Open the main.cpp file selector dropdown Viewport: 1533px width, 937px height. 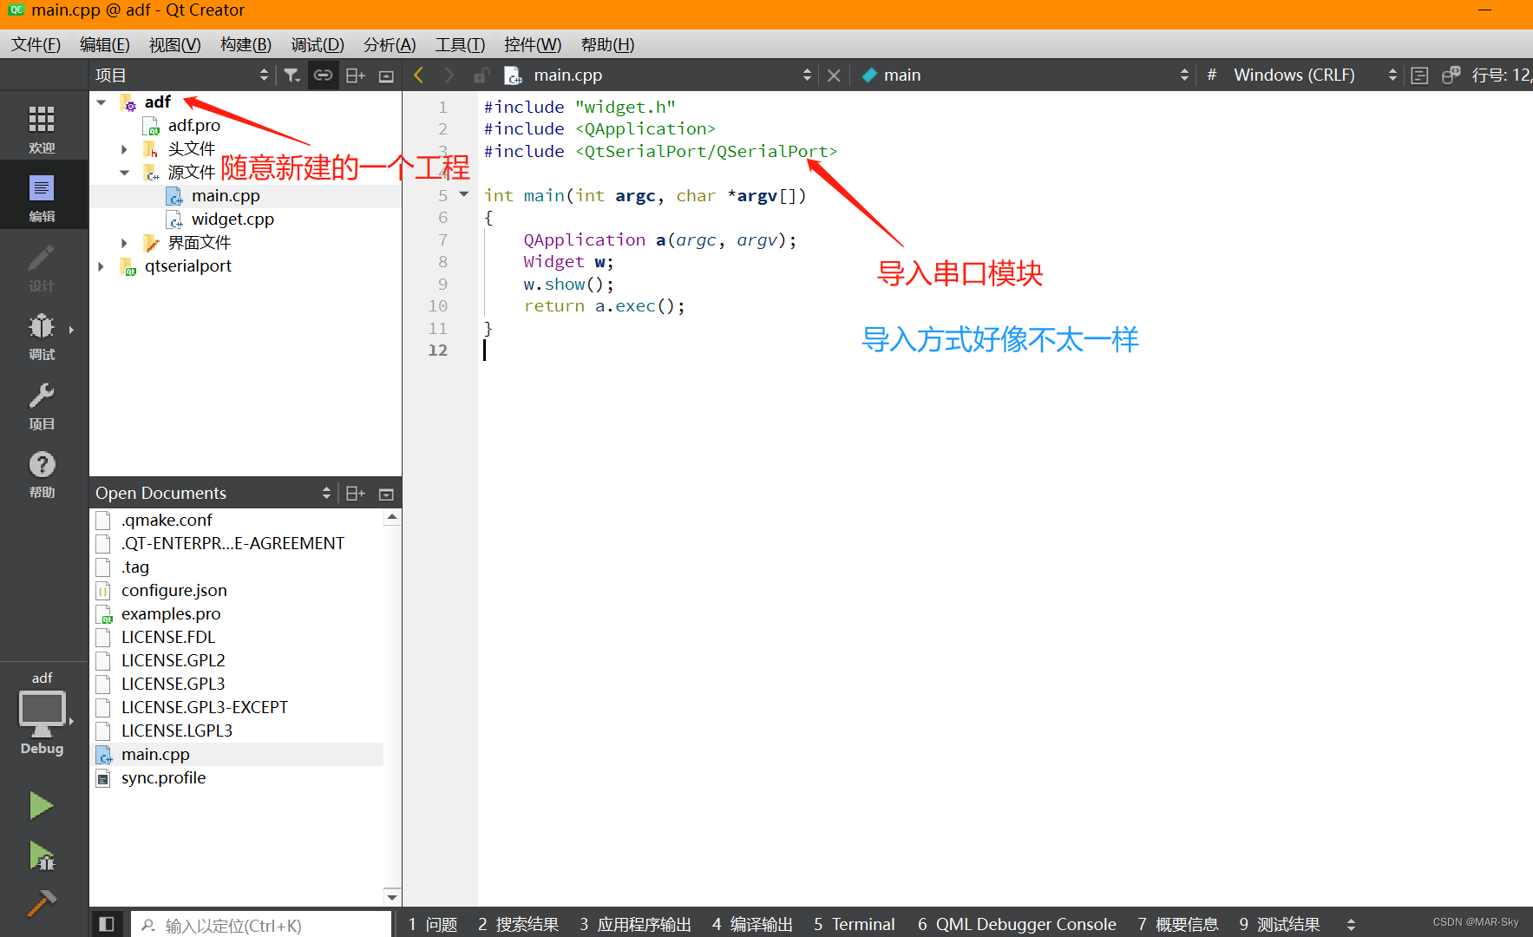[659, 75]
